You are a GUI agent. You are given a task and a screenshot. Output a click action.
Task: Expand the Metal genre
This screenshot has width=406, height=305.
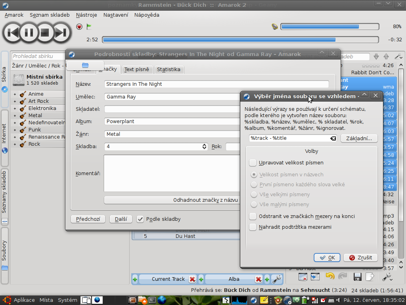[15, 116]
